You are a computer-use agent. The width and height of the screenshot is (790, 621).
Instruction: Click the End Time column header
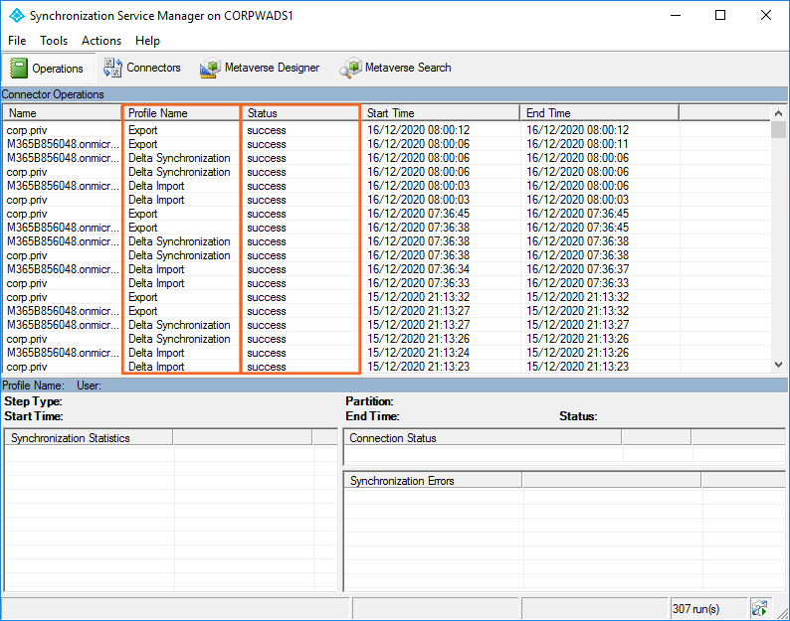click(x=598, y=113)
